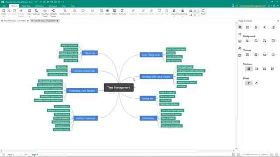The height and width of the screenshot is (157, 280).
Task: Select the Getting Organized topic
Action: coord(86,118)
